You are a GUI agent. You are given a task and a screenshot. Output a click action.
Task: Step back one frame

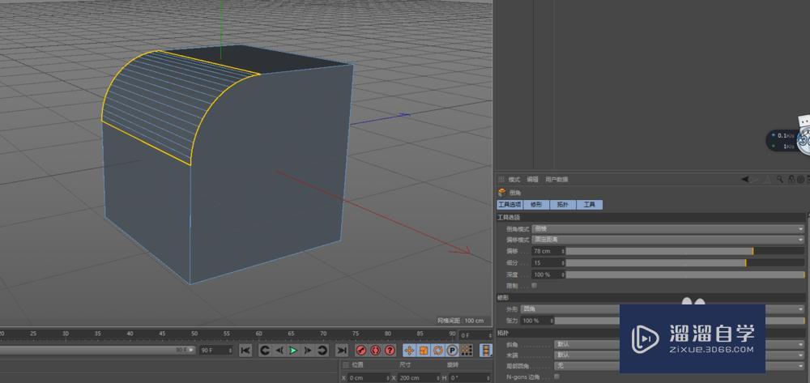279,351
